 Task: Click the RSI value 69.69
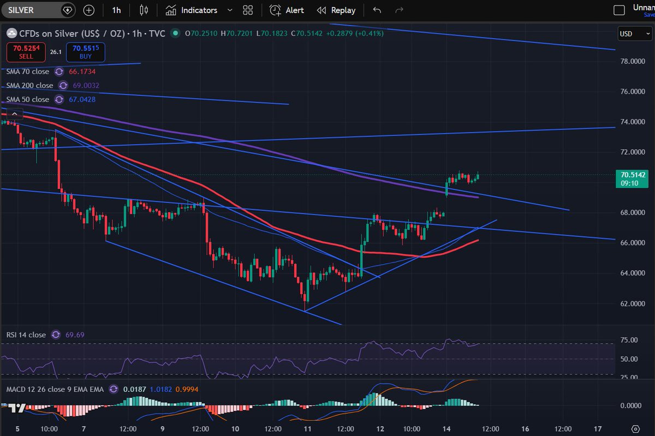[x=75, y=335]
